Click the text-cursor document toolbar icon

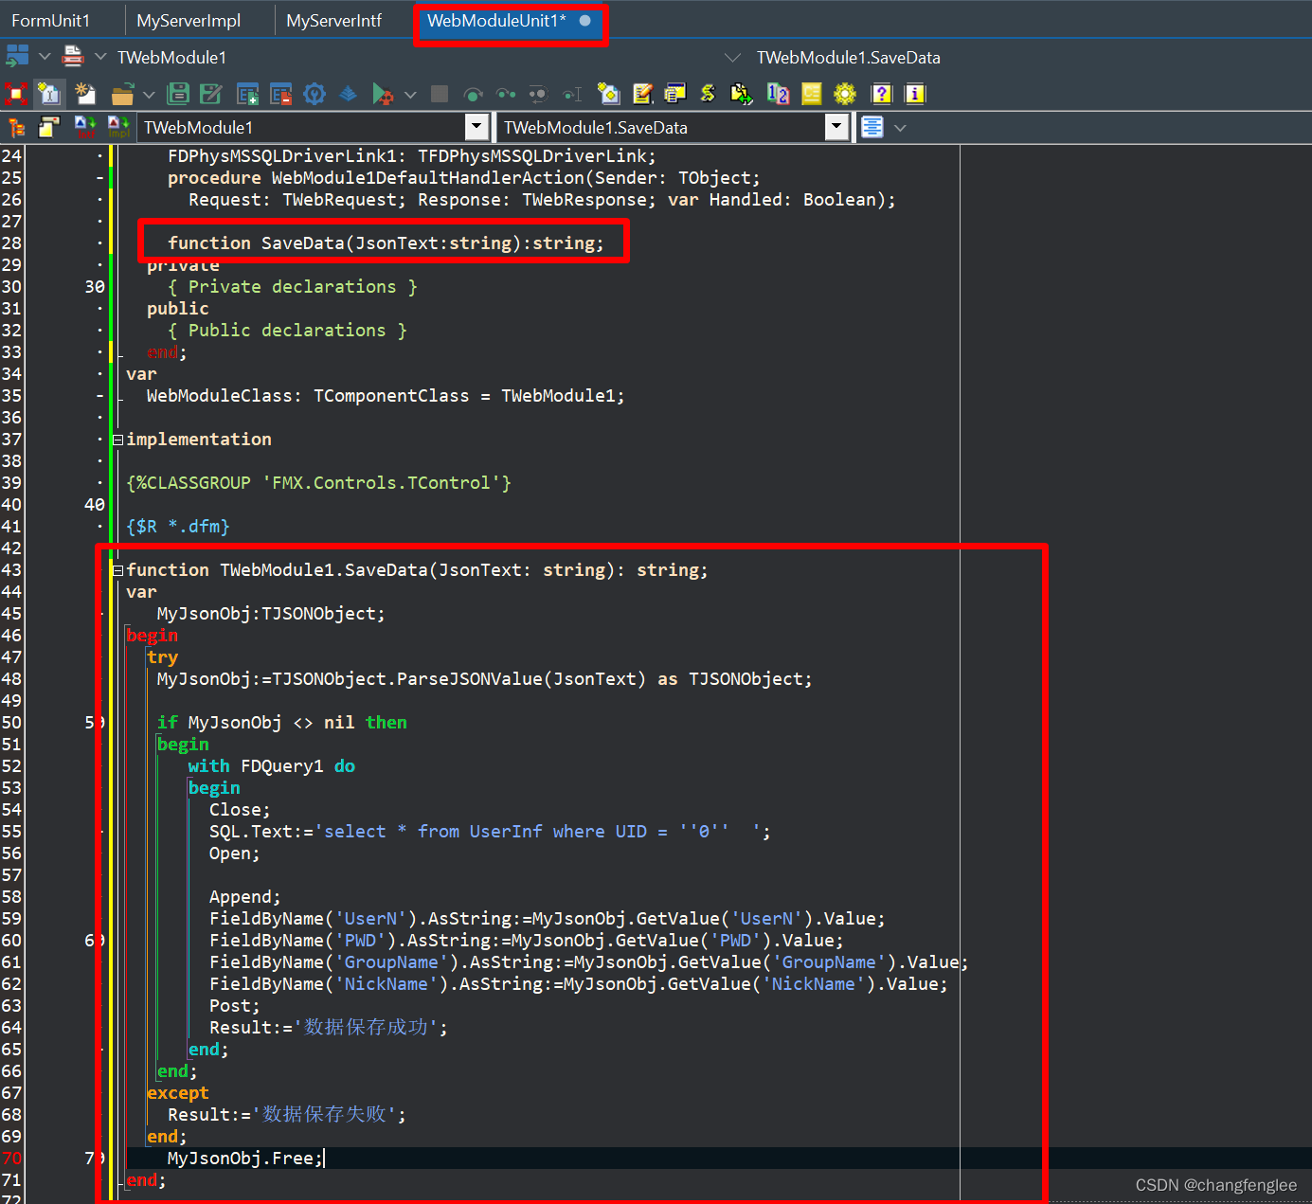pyautogui.click(x=49, y=94)
